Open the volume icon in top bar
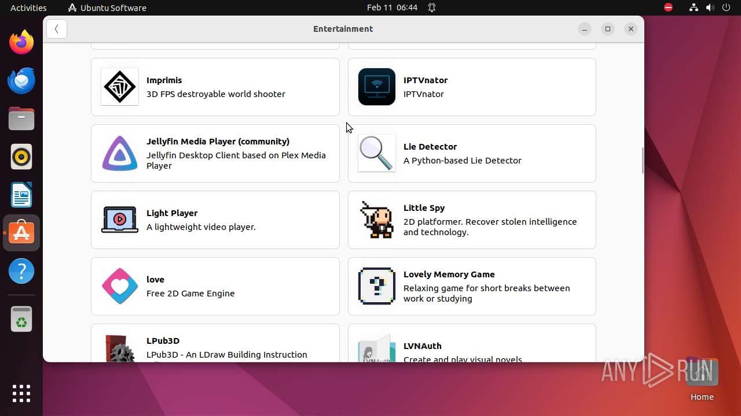The height and width of the screenshot is (416, 741). (711, 8)
